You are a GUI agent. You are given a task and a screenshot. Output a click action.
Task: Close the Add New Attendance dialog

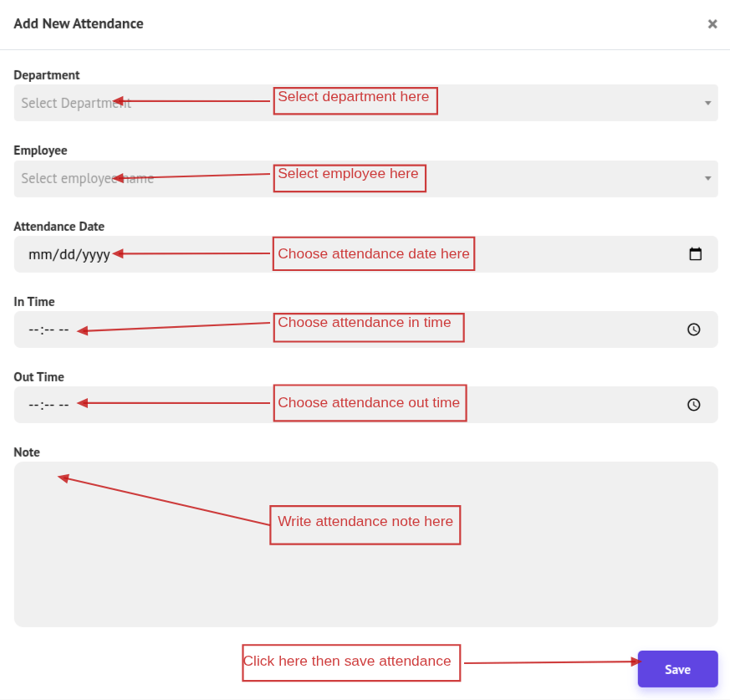tap(712, 24)
